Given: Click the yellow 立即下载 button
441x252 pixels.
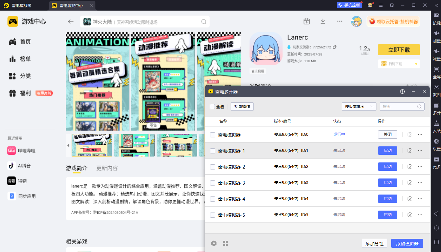Looking at the screenshot, I should (399, 50).
